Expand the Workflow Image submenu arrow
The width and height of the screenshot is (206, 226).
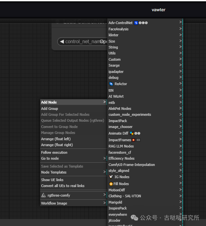click(x=104, y=203)
